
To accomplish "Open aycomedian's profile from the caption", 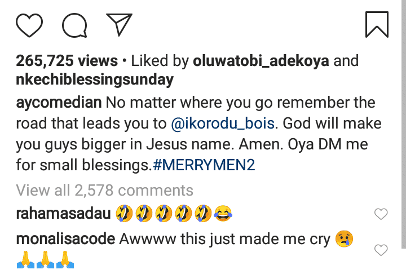I will pyautogui.click(x=59, y=103).
